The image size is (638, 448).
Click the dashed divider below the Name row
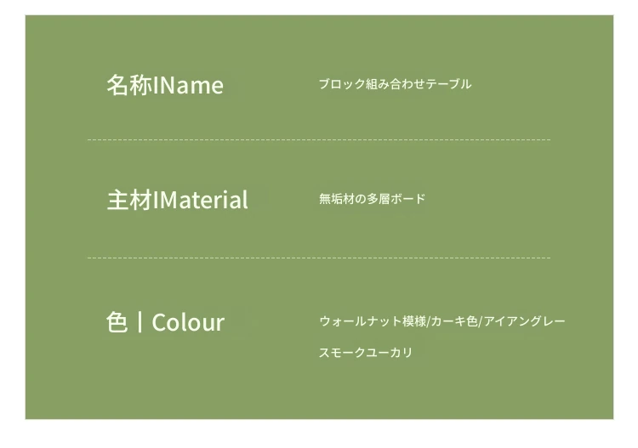(x=319, y=140)
